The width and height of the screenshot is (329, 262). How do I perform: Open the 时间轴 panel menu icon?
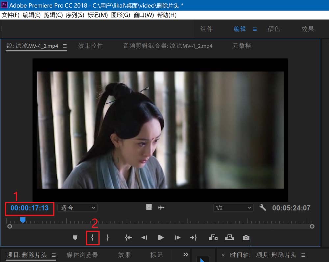[303, 255]
